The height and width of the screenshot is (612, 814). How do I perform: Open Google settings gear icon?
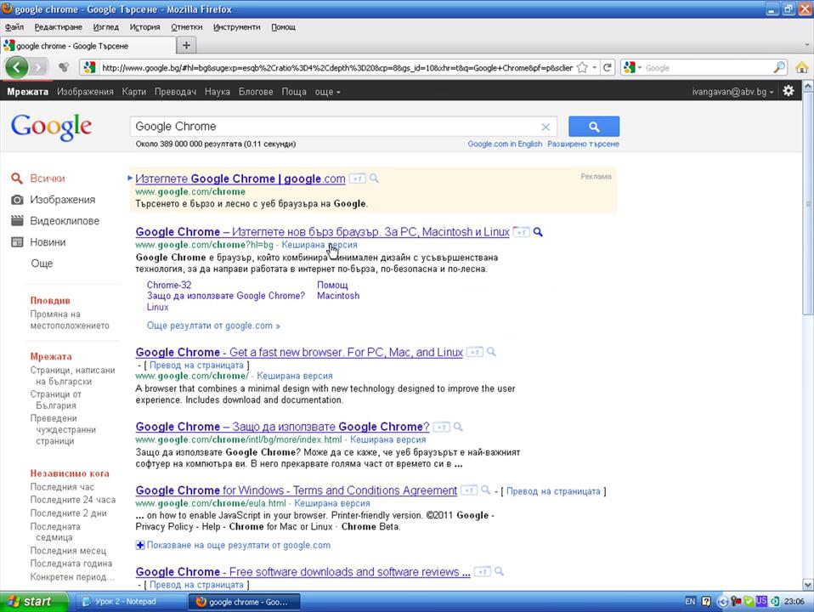click(789, 91)
